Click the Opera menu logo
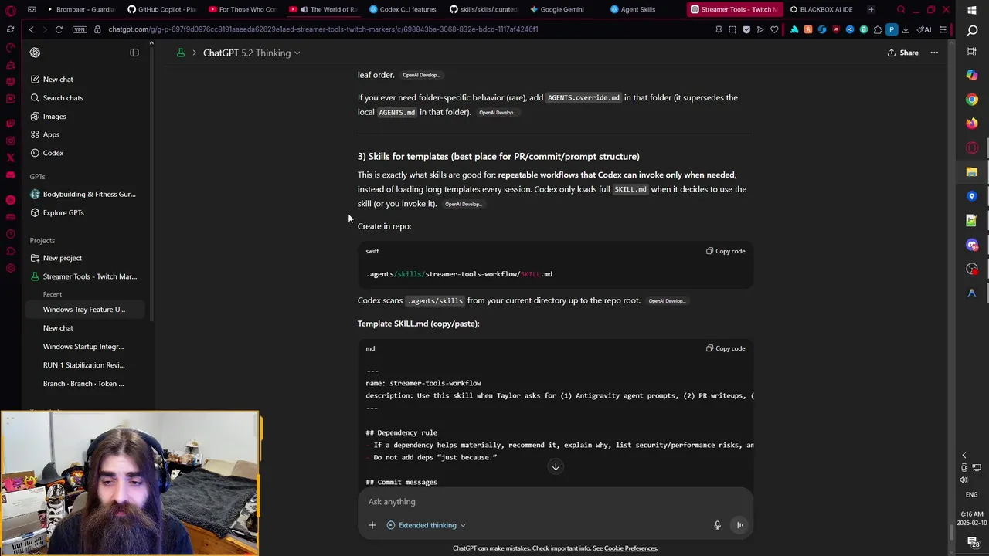The image size is (989, 556). pos(10,10)
